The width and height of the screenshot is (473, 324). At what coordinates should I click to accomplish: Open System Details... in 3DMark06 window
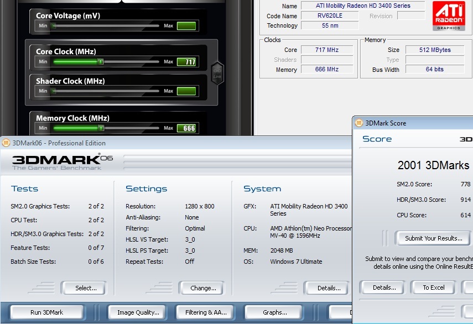(x=327, y=288)
